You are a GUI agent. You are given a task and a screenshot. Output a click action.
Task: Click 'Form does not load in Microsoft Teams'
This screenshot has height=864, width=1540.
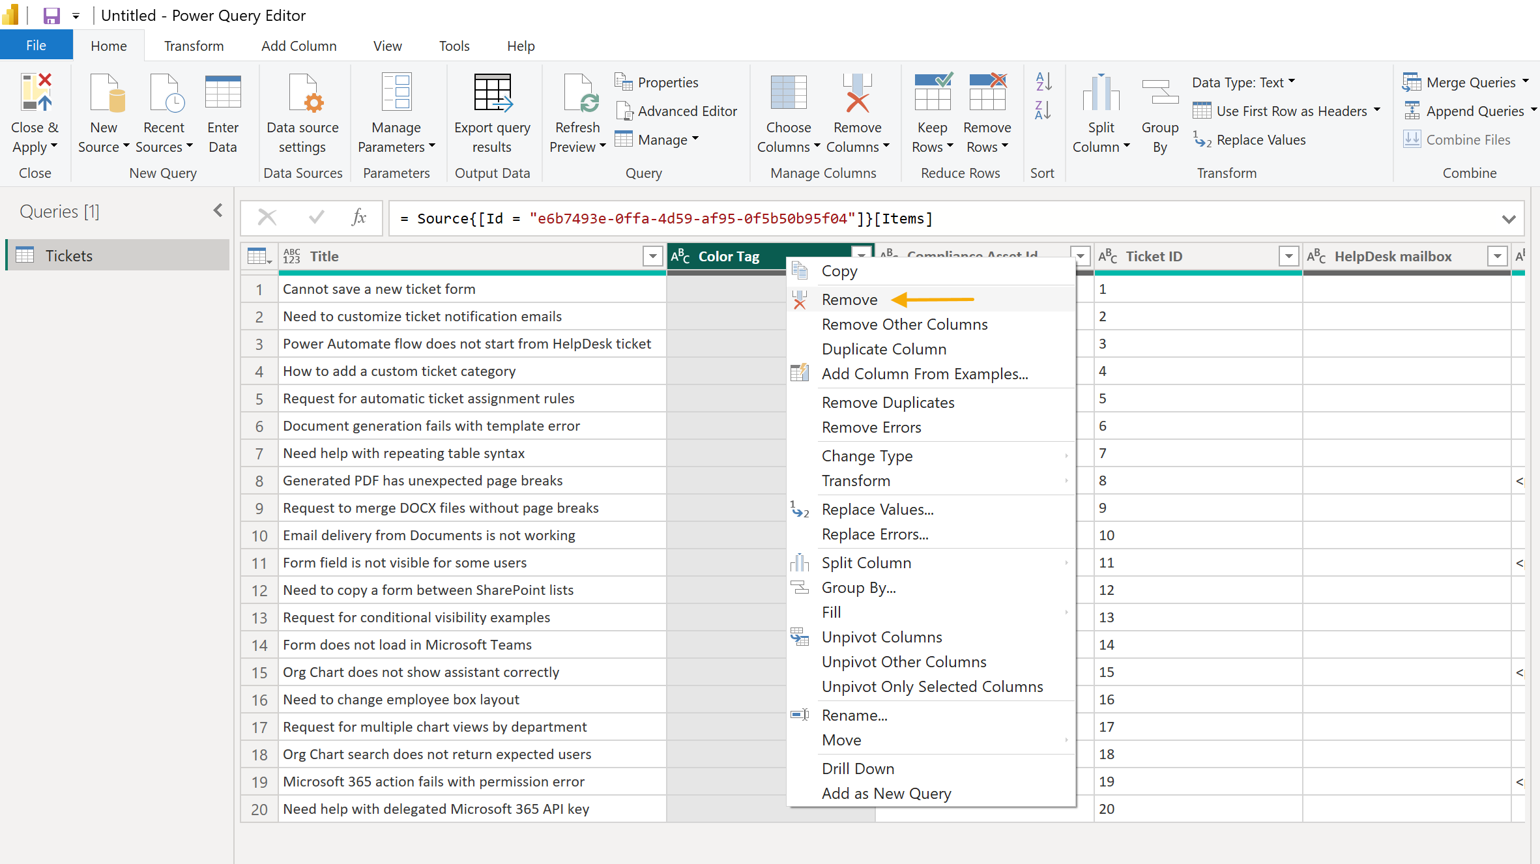pyautogui.click(x=472, y=645)
